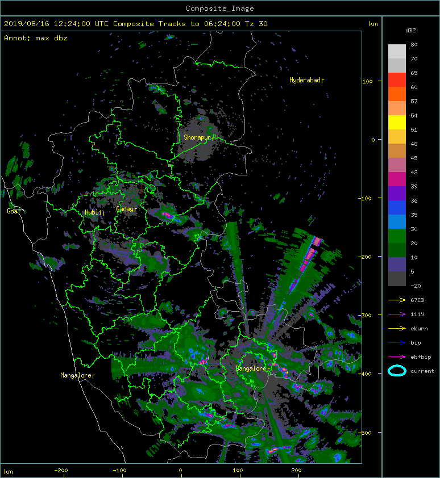Click the 30 dBZ green color swatch

coord(397,236)
